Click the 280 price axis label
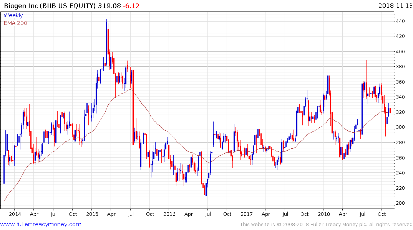This screenshot has height=230, width=413. click(x=400, y=142)
